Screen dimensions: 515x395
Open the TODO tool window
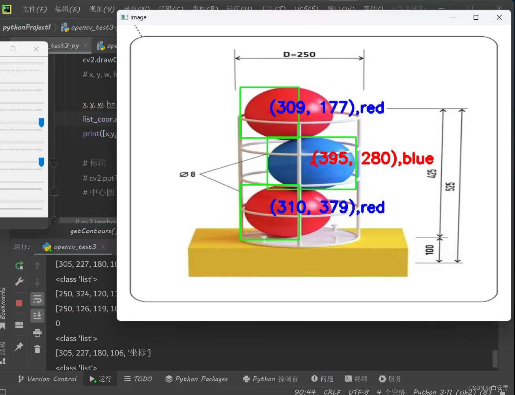point(138,379)
